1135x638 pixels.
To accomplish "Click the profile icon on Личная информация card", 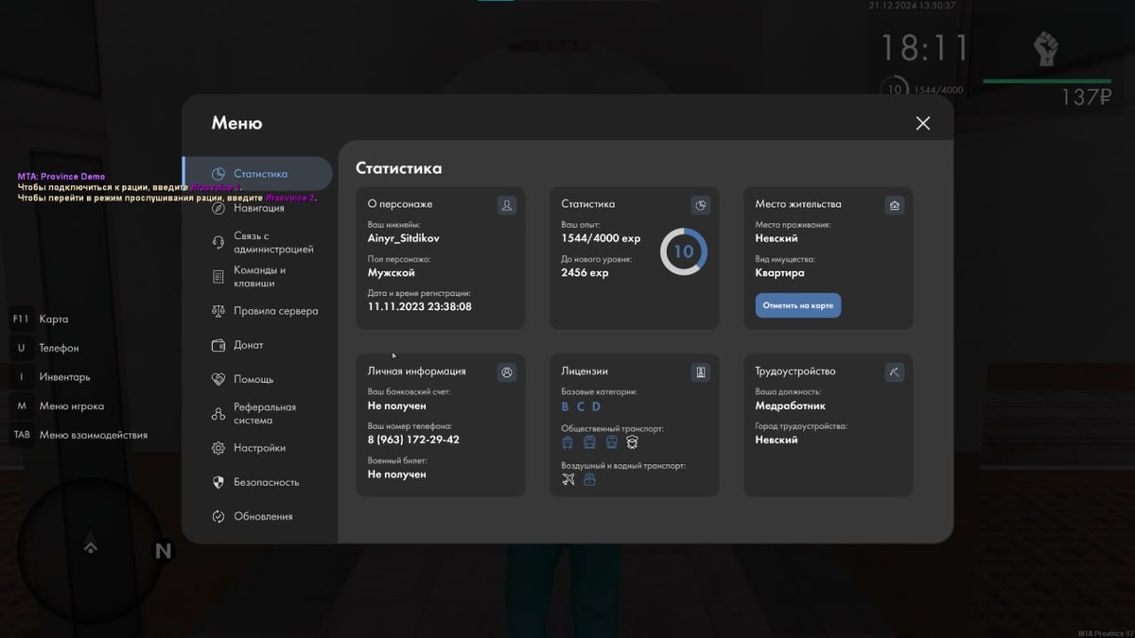I will tap(507, 372).
